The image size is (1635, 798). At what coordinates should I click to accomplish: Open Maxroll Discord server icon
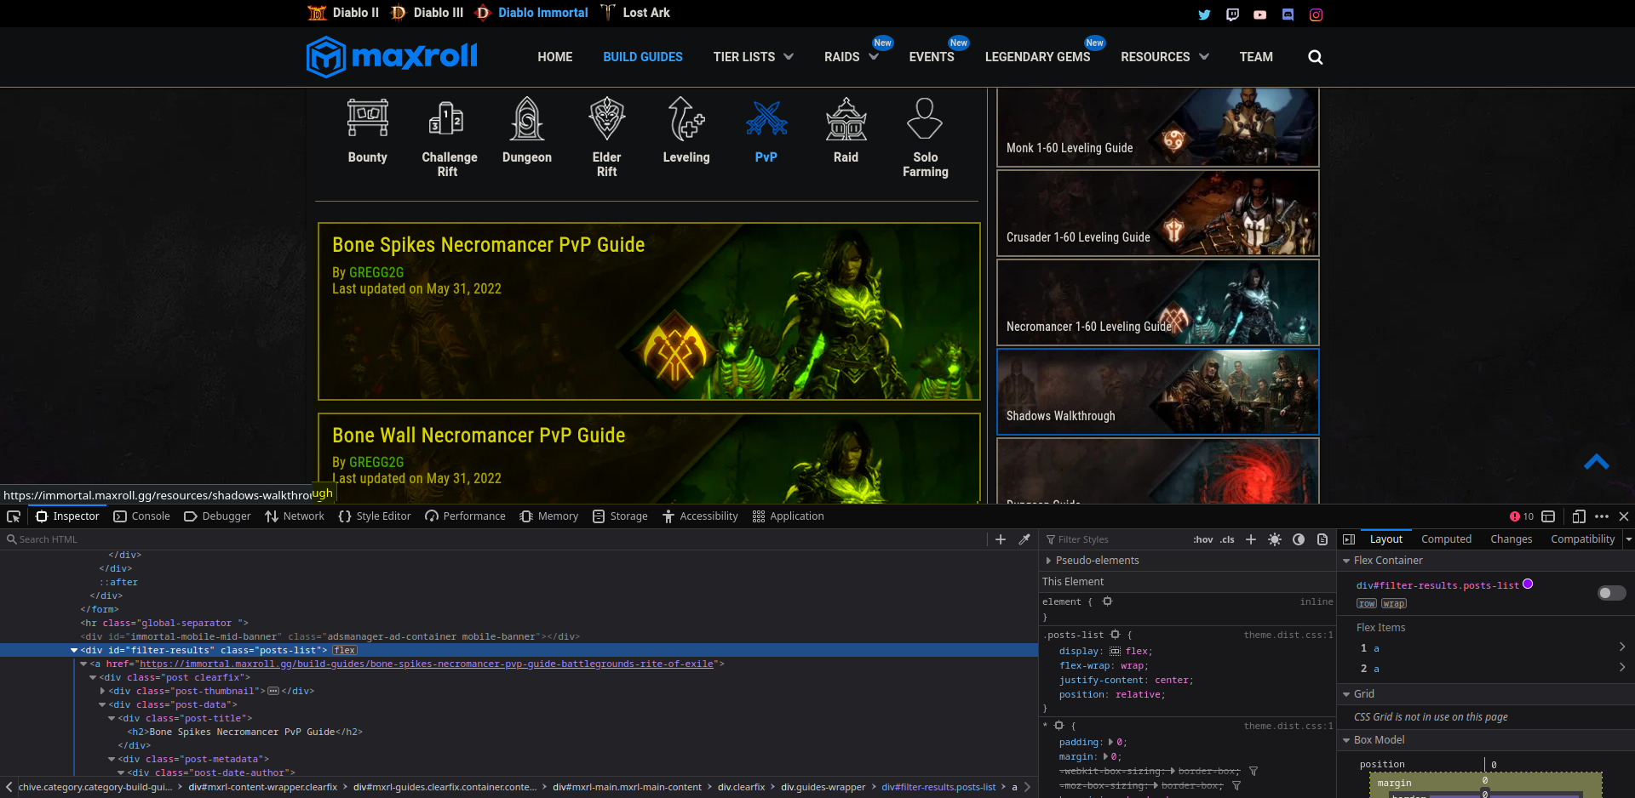coord(1288,14)
